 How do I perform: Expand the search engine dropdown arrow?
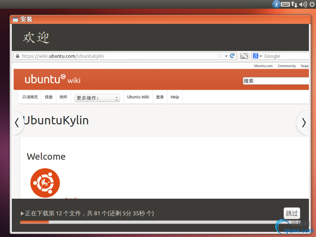(261, 56)
